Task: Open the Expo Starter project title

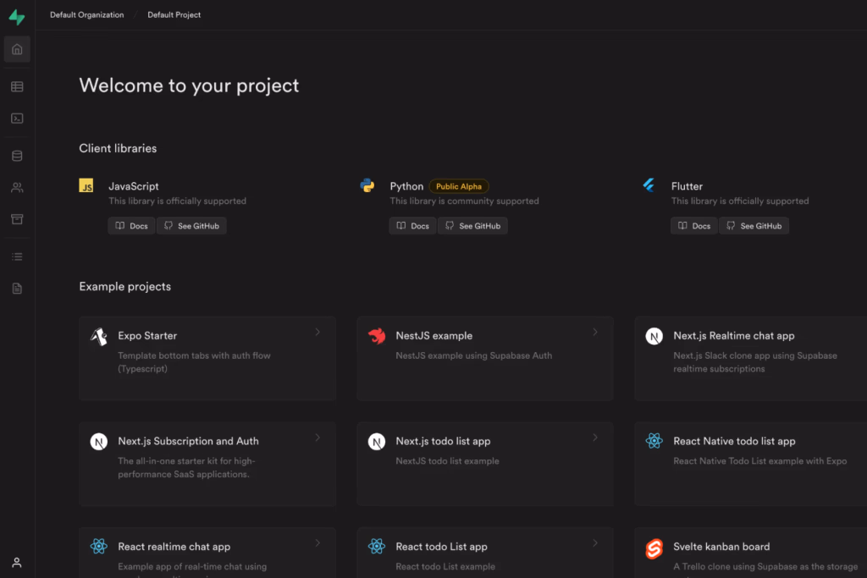Action: [147, 336]
